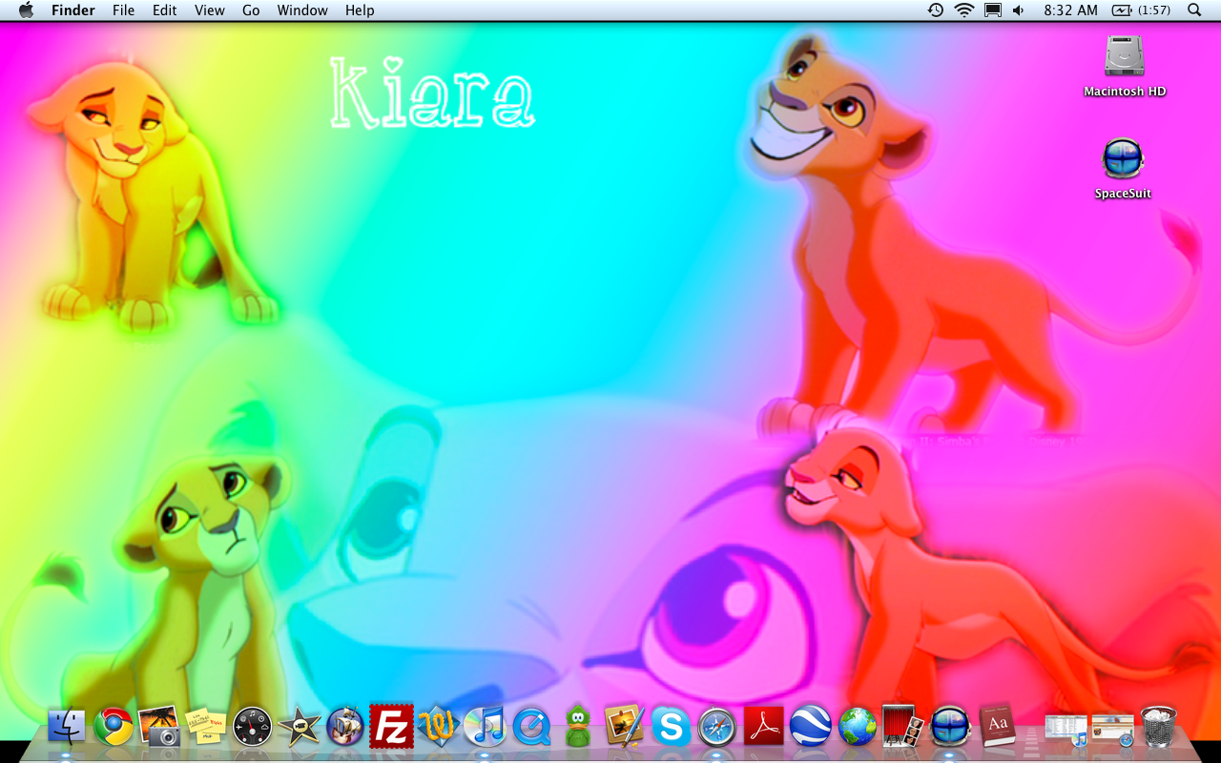This screenshot has height=763, width=1221.
Task: Launch Google Earth from the dock
Action: point(811,728)
